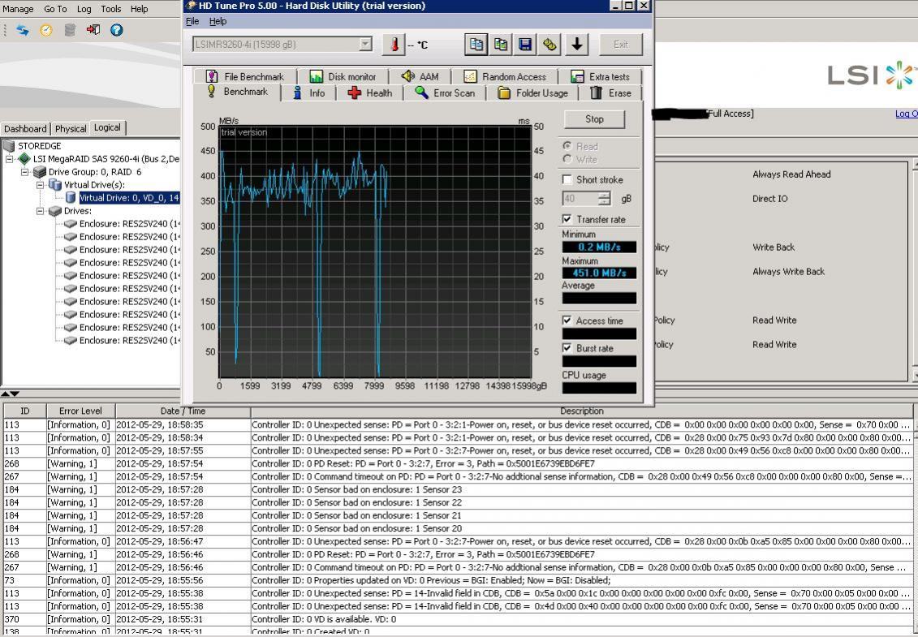Click the black down arrow toolbar icon

pos(577,45)
